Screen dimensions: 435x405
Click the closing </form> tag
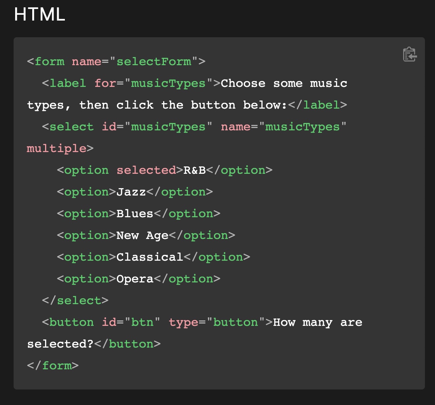(x=53, y=366)
